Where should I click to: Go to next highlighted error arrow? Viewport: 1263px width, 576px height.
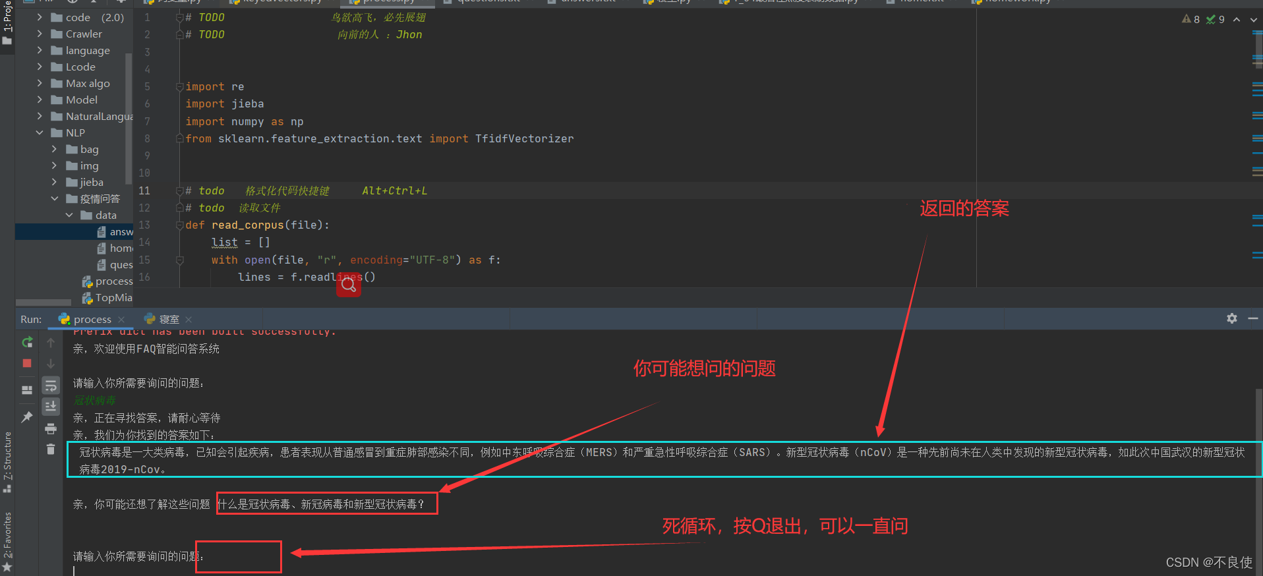1254,19
